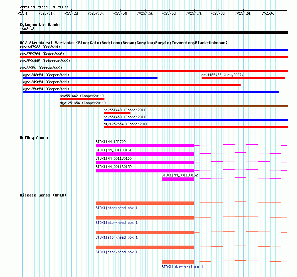Click the red esv2759764 loss bar
This screenshot has width=297, height=277.
point(154,57)
